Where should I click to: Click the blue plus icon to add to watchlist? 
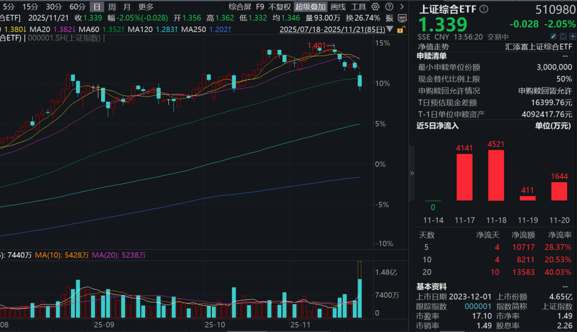coord(573,36)
